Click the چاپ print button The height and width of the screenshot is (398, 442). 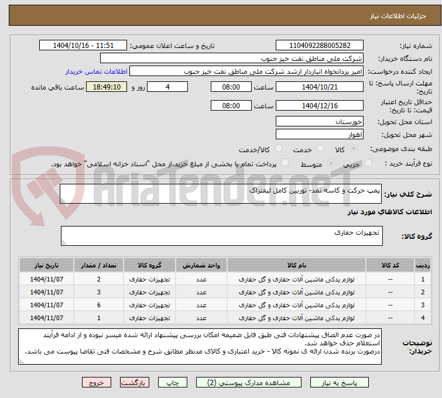[x=173, y=383]
